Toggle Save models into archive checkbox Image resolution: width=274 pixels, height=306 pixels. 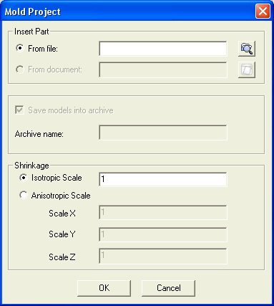(19, 110)
